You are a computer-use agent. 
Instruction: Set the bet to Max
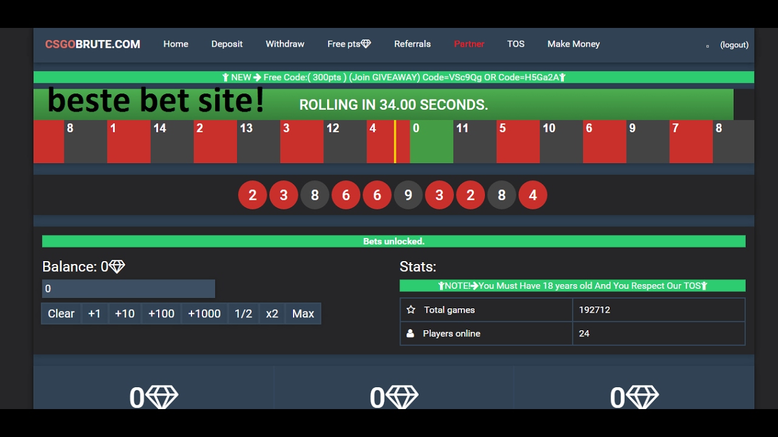[x=303, y=314]
